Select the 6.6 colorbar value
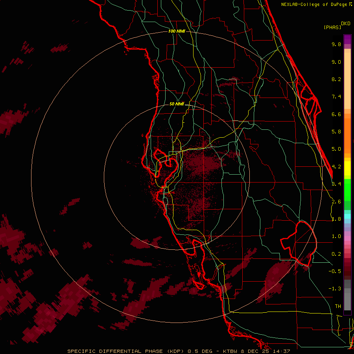 point(336,114)
